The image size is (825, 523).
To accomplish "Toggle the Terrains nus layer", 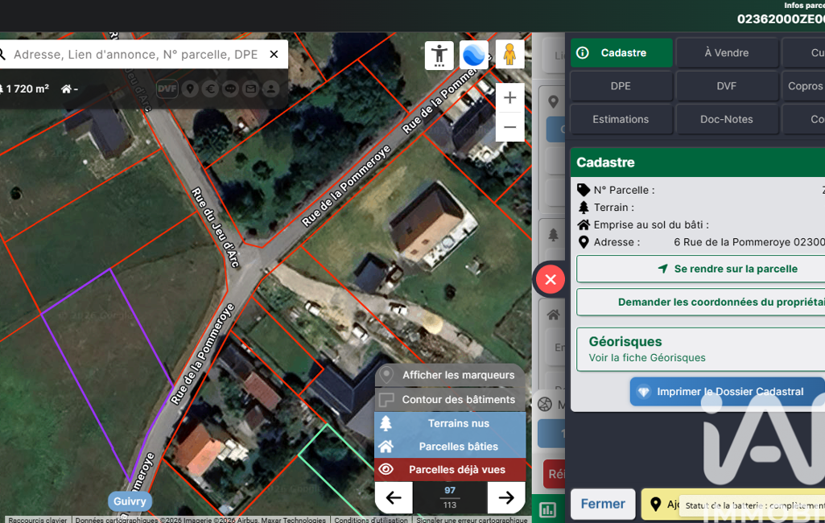I will click(x=449, y=423).
